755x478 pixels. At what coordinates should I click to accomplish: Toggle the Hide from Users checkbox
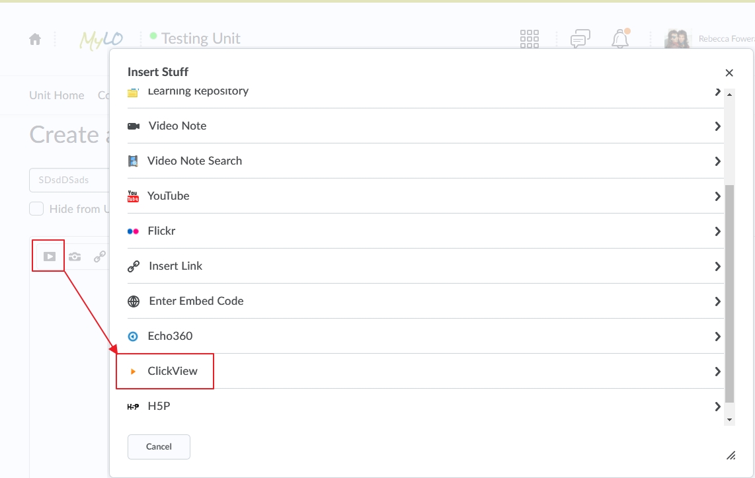click(x=36, y=208)
